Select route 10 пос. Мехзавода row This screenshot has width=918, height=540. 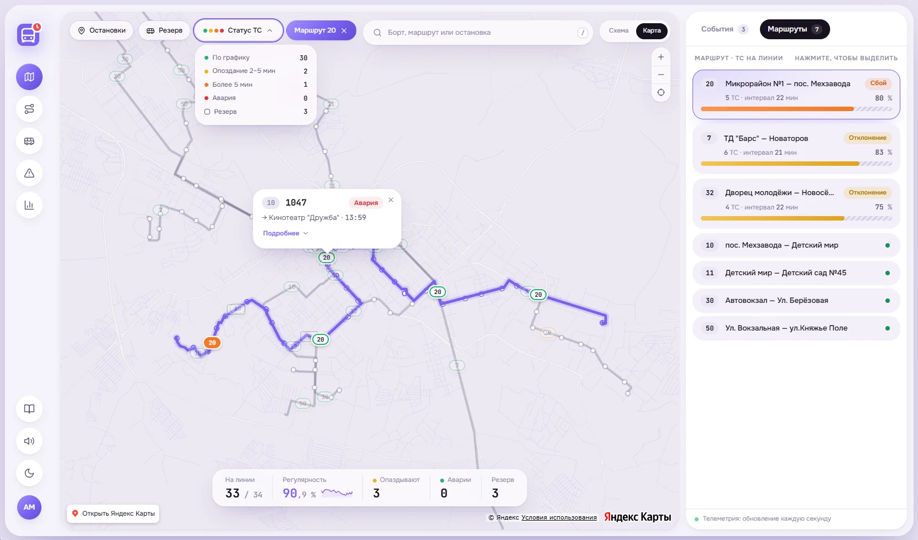(x=796, y=245)
